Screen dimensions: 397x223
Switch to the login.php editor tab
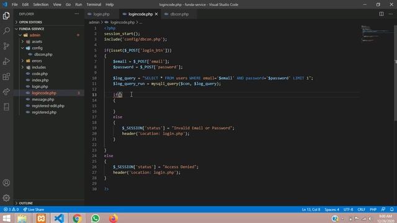[x=101, y=14]
